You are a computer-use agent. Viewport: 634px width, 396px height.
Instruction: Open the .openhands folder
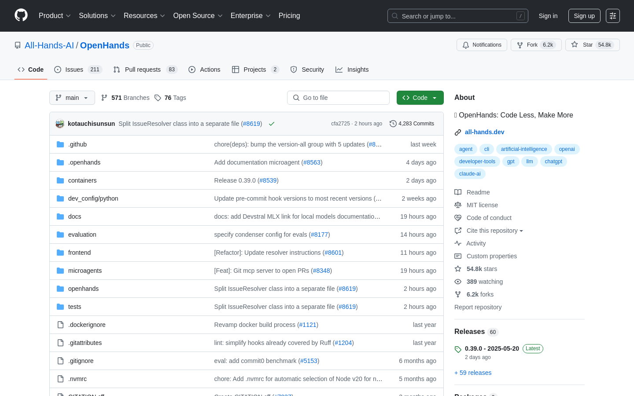84,162
